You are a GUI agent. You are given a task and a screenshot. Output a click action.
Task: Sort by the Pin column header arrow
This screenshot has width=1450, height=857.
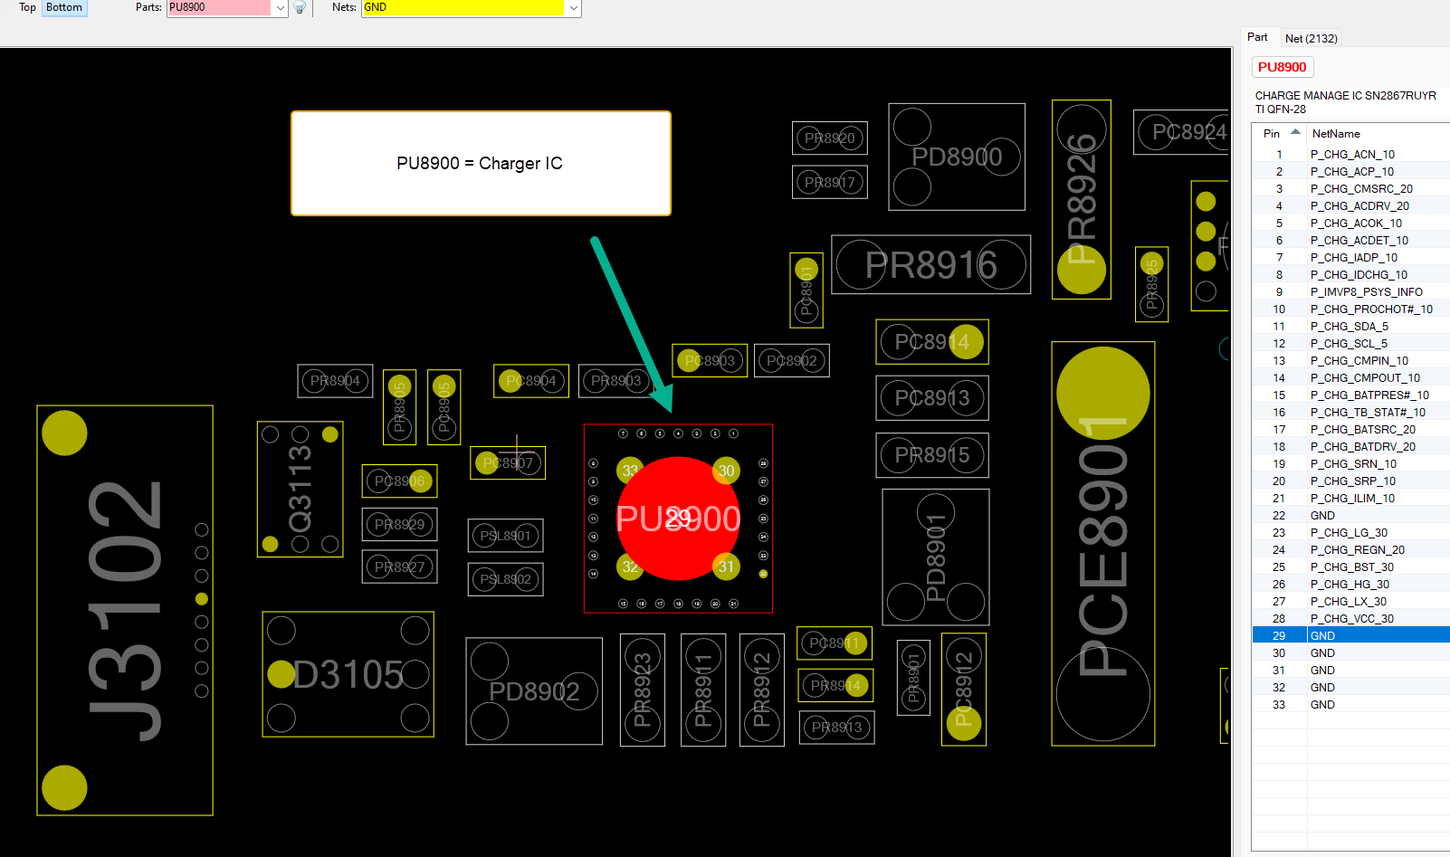click(1295, 132)
